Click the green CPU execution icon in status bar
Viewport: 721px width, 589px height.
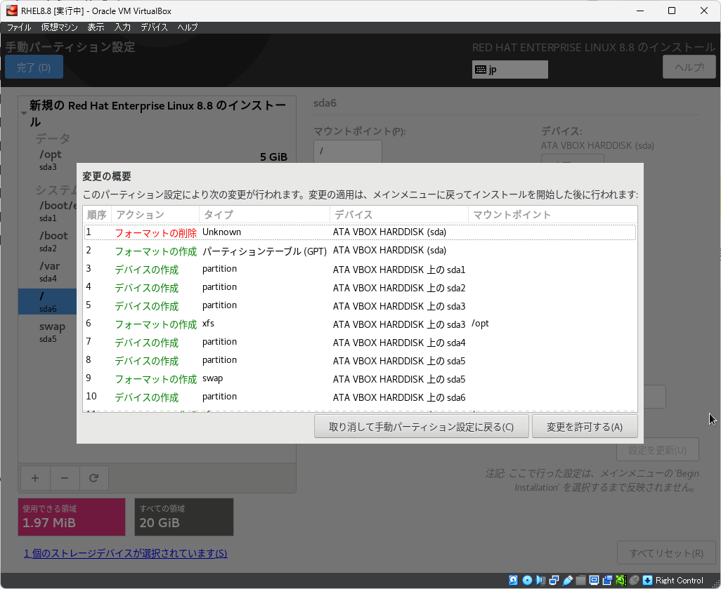621,581
